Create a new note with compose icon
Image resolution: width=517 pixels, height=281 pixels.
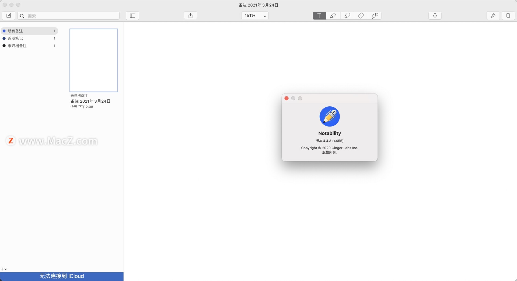9,16
